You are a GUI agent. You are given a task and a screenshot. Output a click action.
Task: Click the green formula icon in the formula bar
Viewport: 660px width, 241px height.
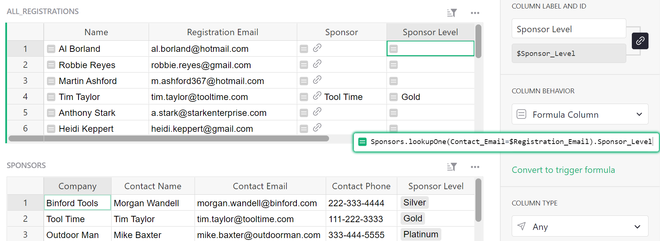[x=362, y=141]
